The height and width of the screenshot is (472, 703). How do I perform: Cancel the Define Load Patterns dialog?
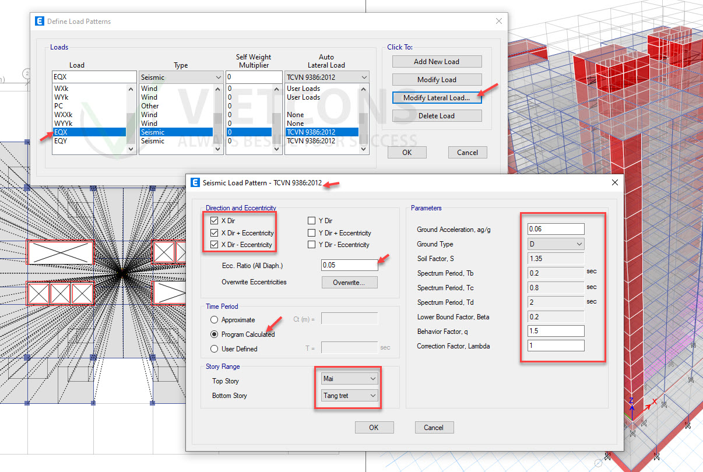pyautogui.click(x=468, y=153)
